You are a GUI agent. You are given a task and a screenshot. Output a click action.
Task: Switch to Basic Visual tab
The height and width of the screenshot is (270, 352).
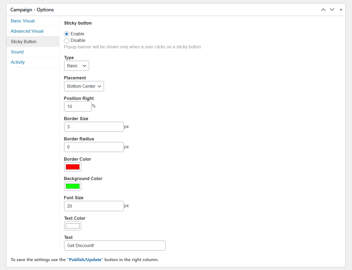point(23,21)
